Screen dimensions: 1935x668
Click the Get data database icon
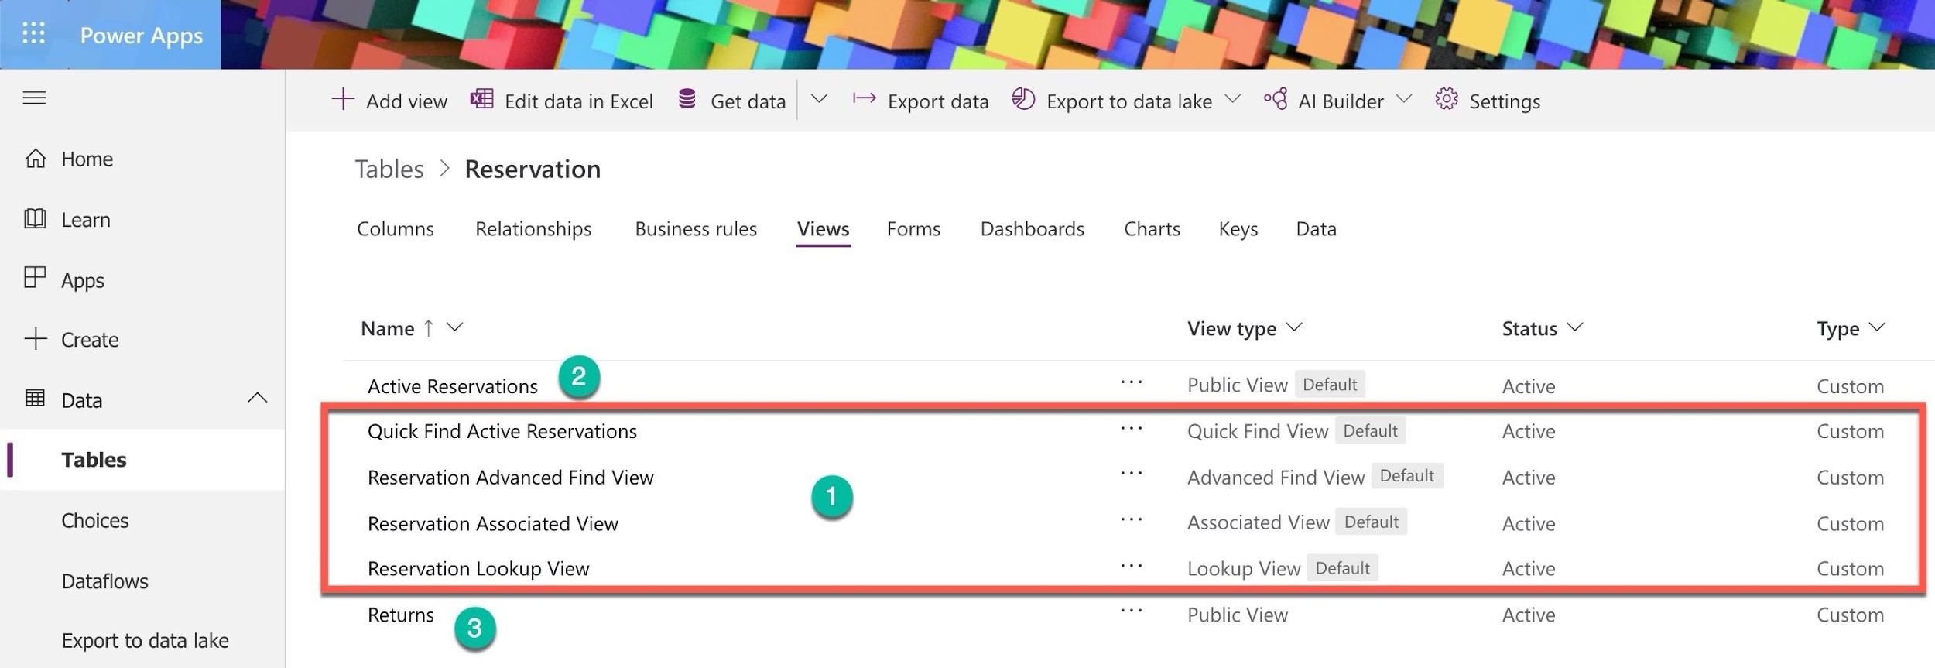[x=687, y=100]
